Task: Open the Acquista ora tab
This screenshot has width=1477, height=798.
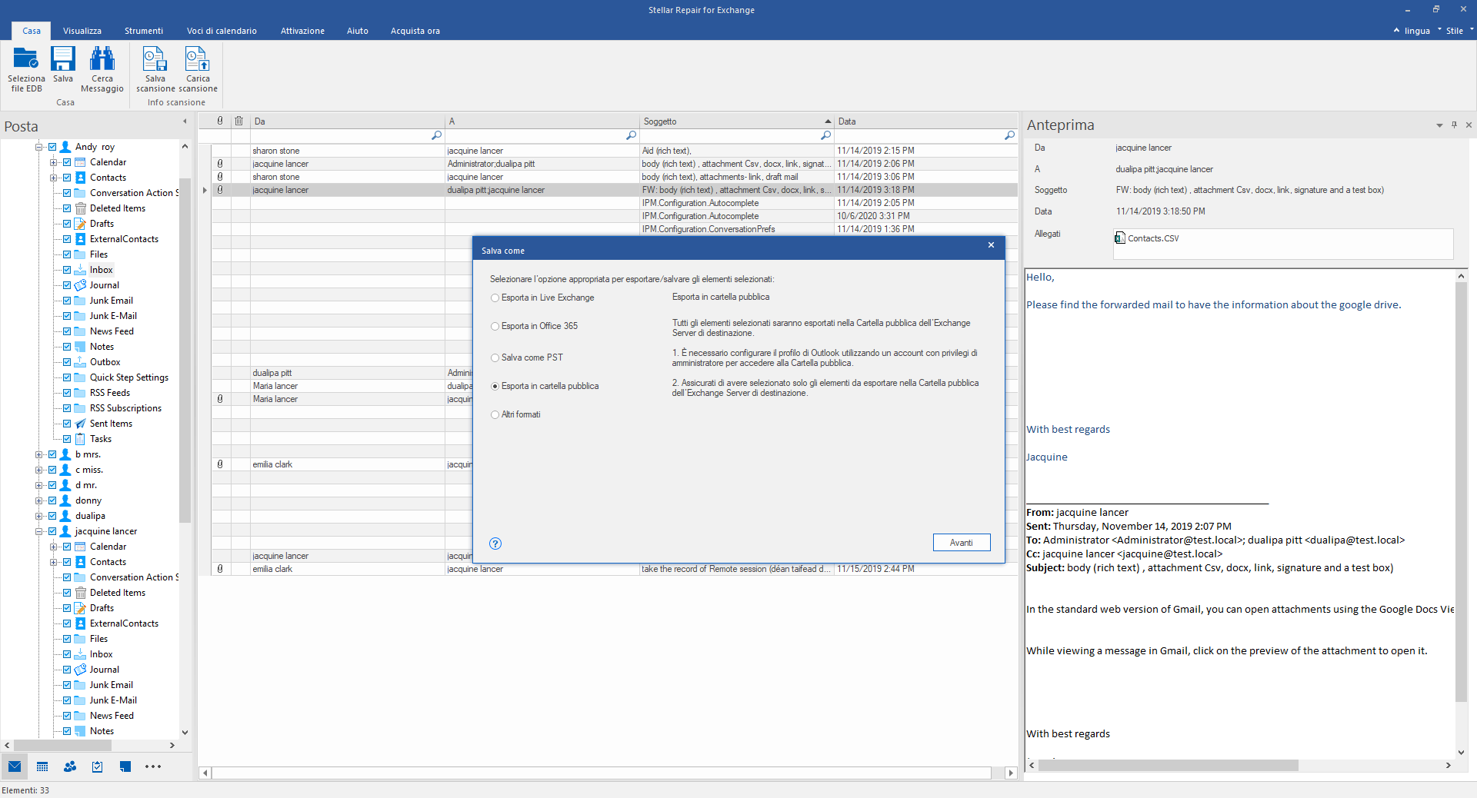Action: click(415, 31)
